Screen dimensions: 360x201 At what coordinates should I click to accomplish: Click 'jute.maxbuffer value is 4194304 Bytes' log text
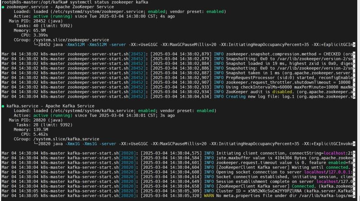[x=261, y=158]
